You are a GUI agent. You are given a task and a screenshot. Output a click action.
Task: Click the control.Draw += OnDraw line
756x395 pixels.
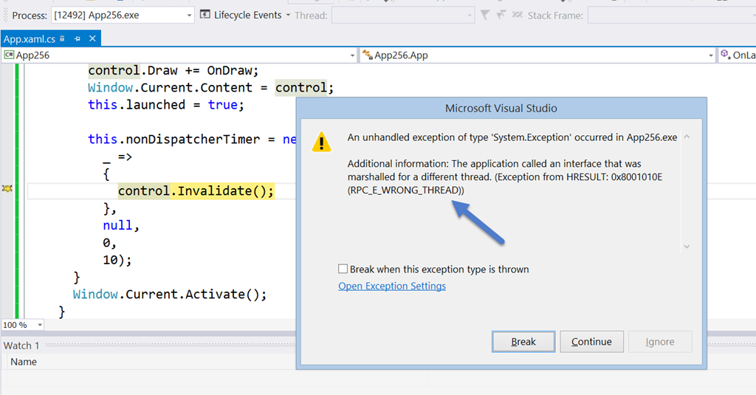click(x=173, y=70)
